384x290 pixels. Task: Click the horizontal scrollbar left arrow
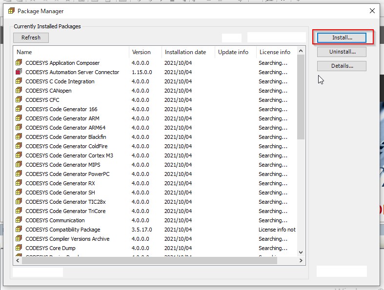pyautogui.click(x=18, y=261)
